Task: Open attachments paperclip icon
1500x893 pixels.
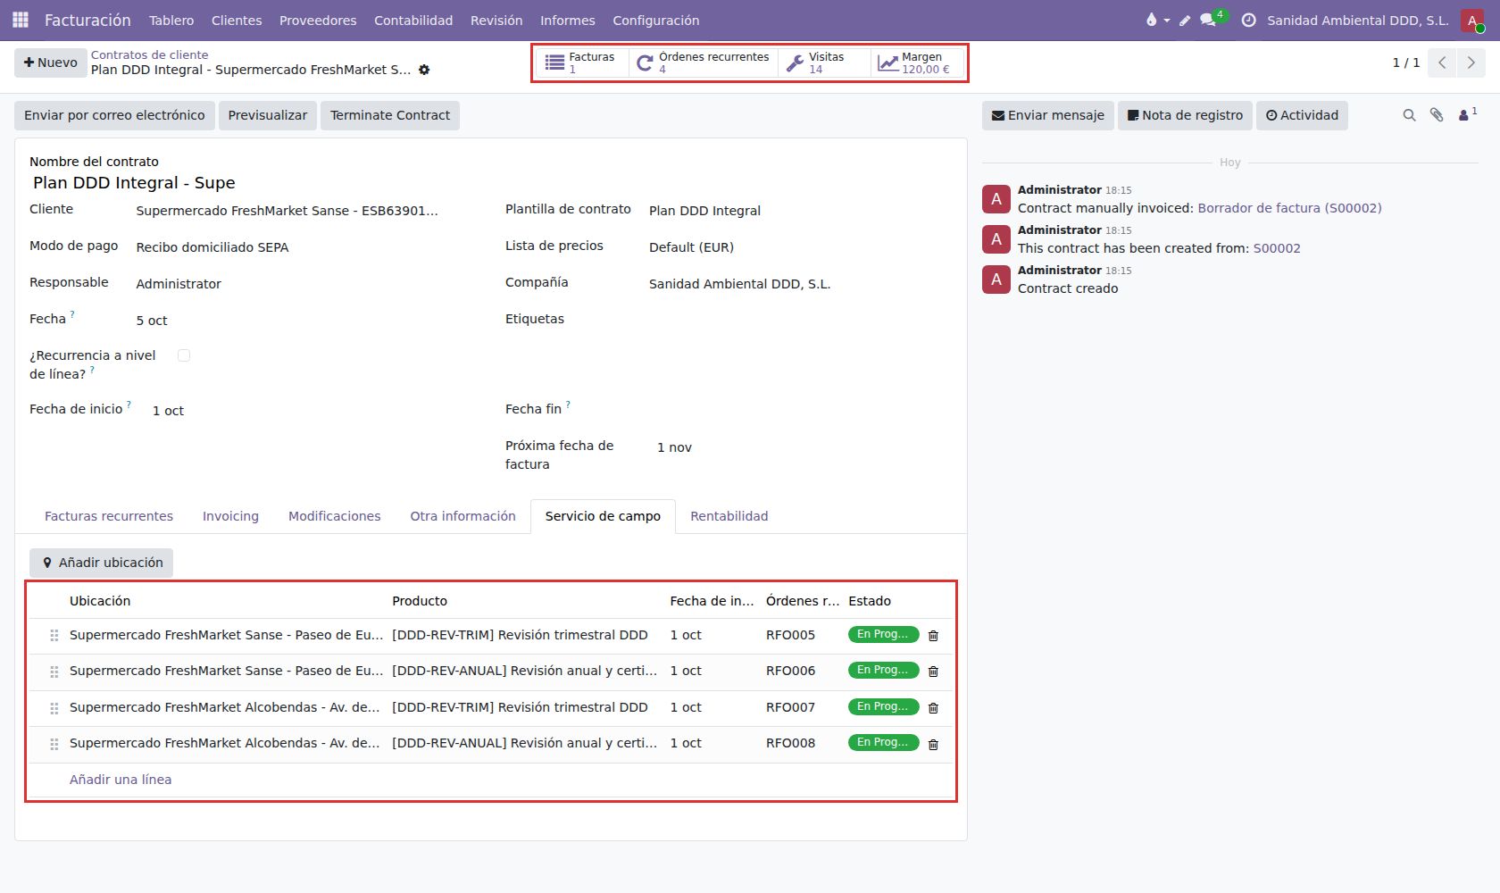Action: pyautogui.click(x=1437, y=115)
